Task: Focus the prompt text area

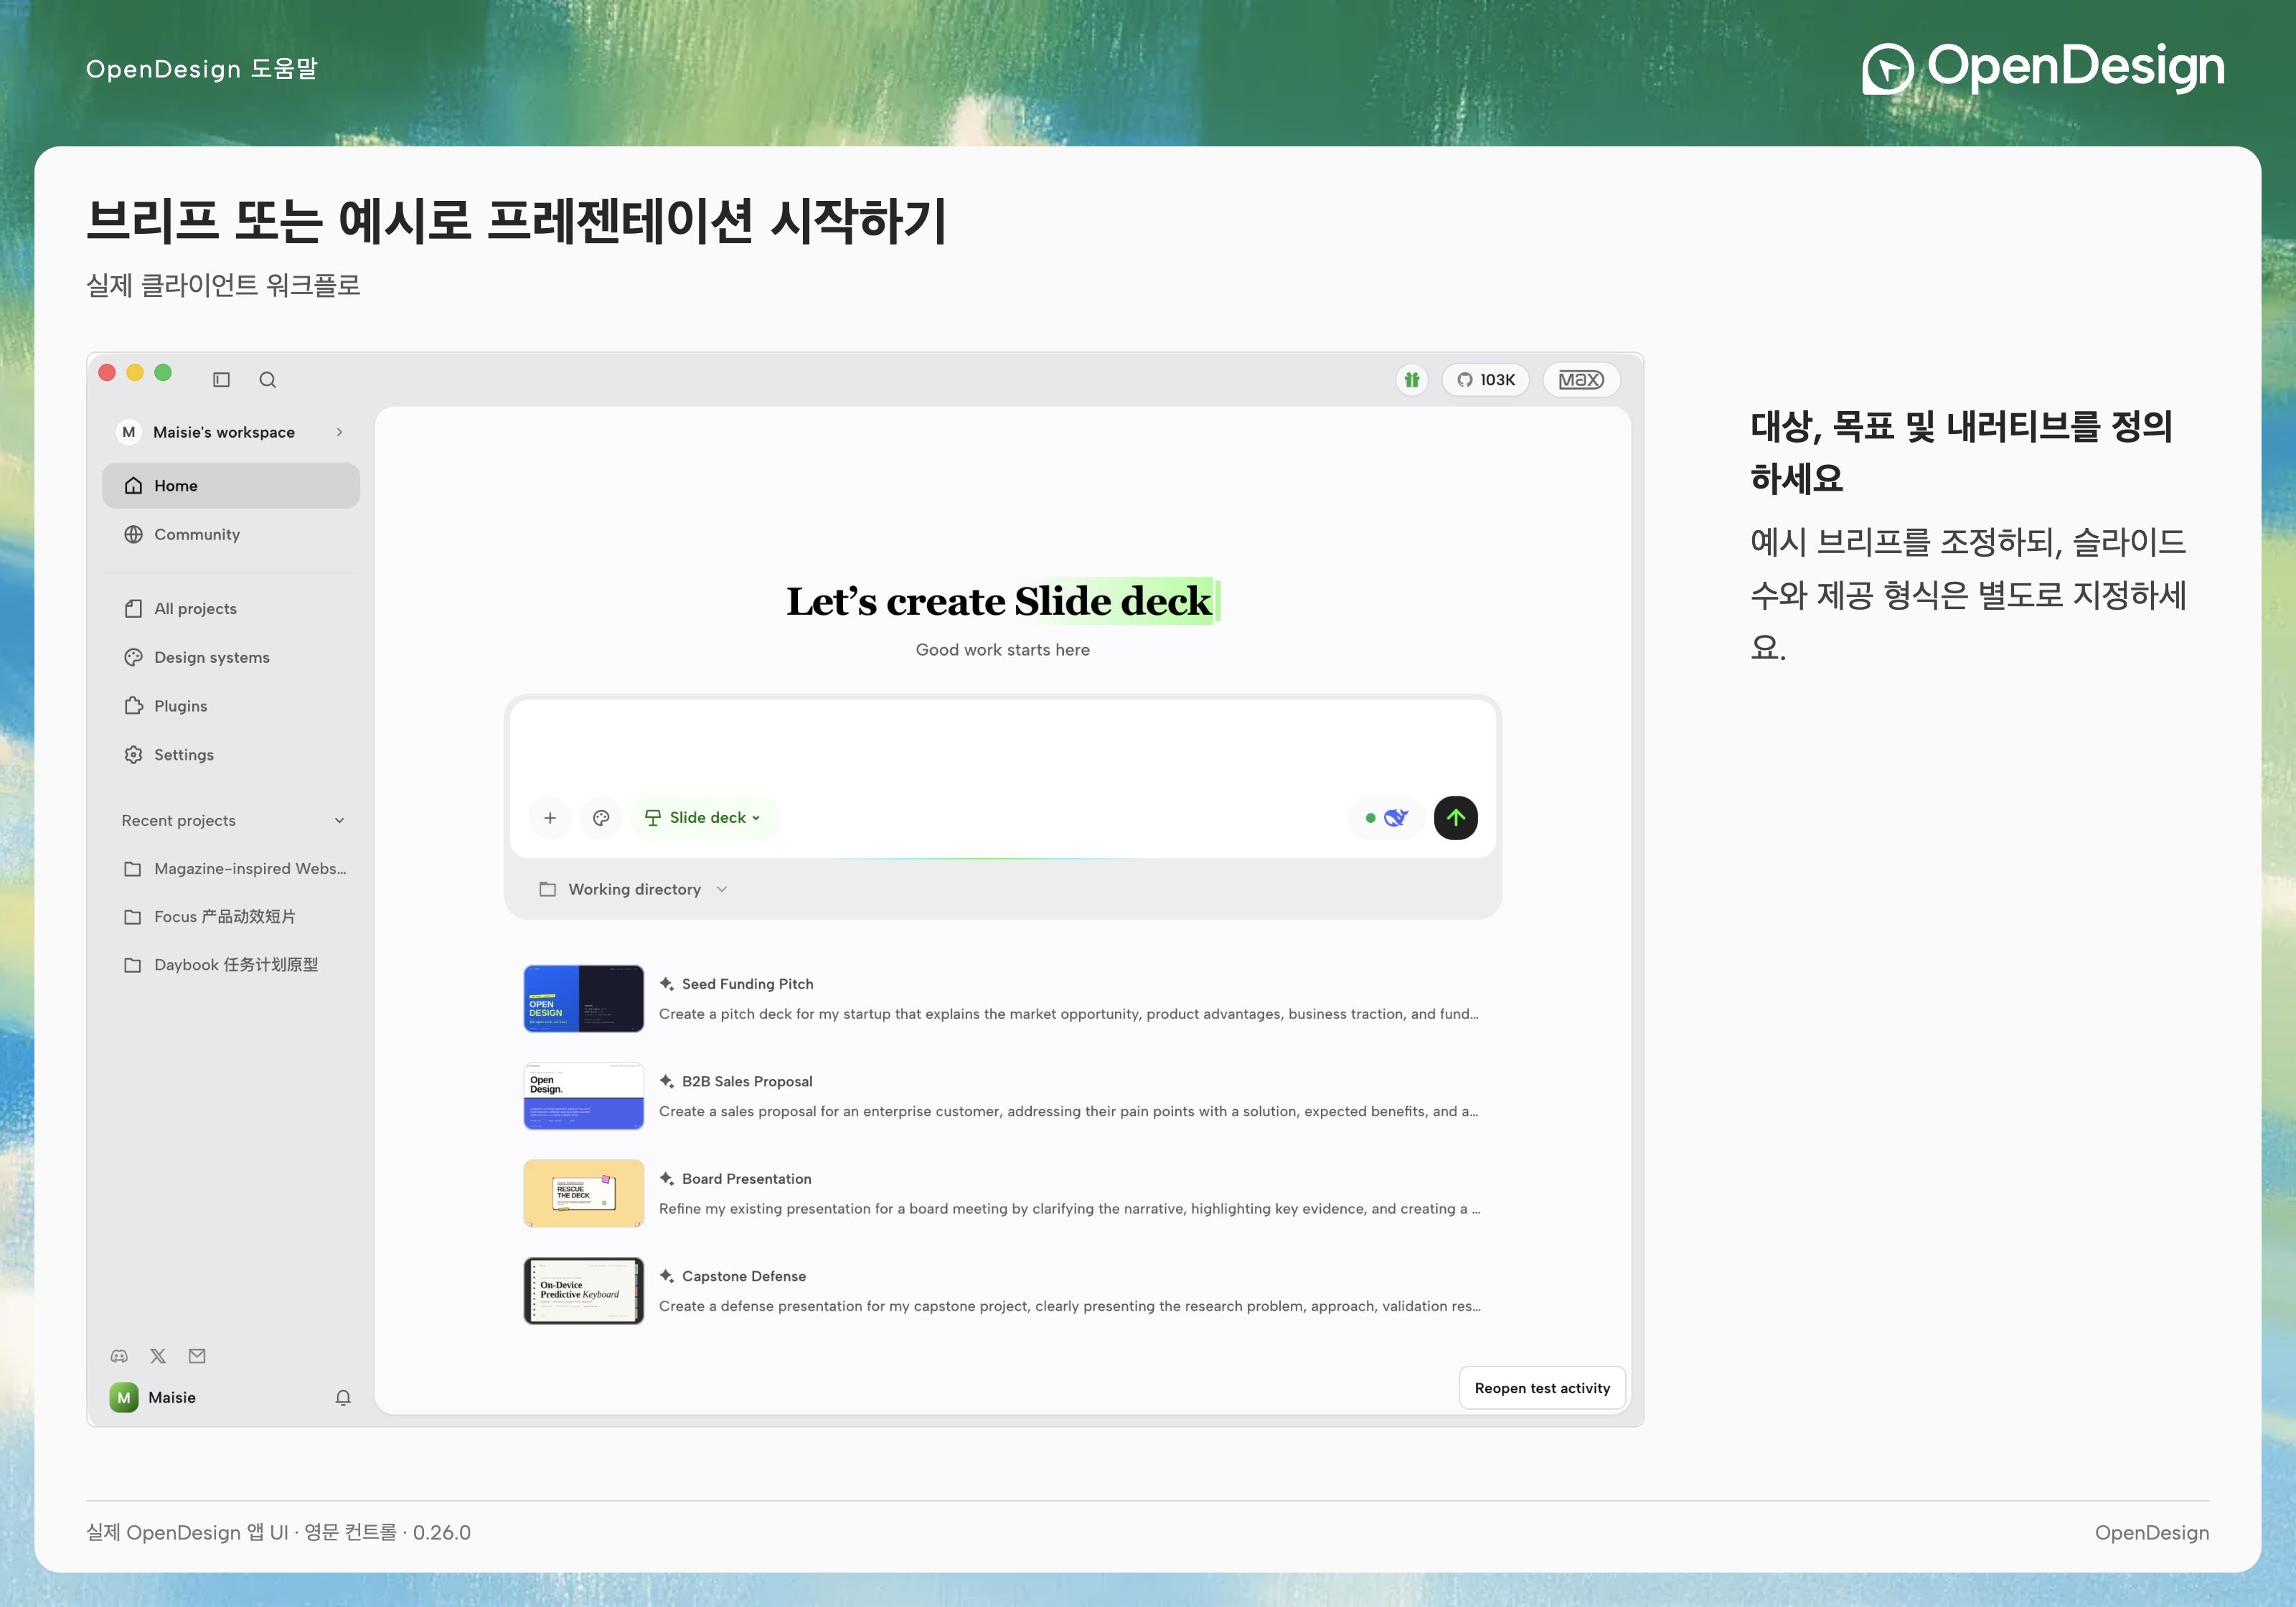Action: click(1002, 745)
